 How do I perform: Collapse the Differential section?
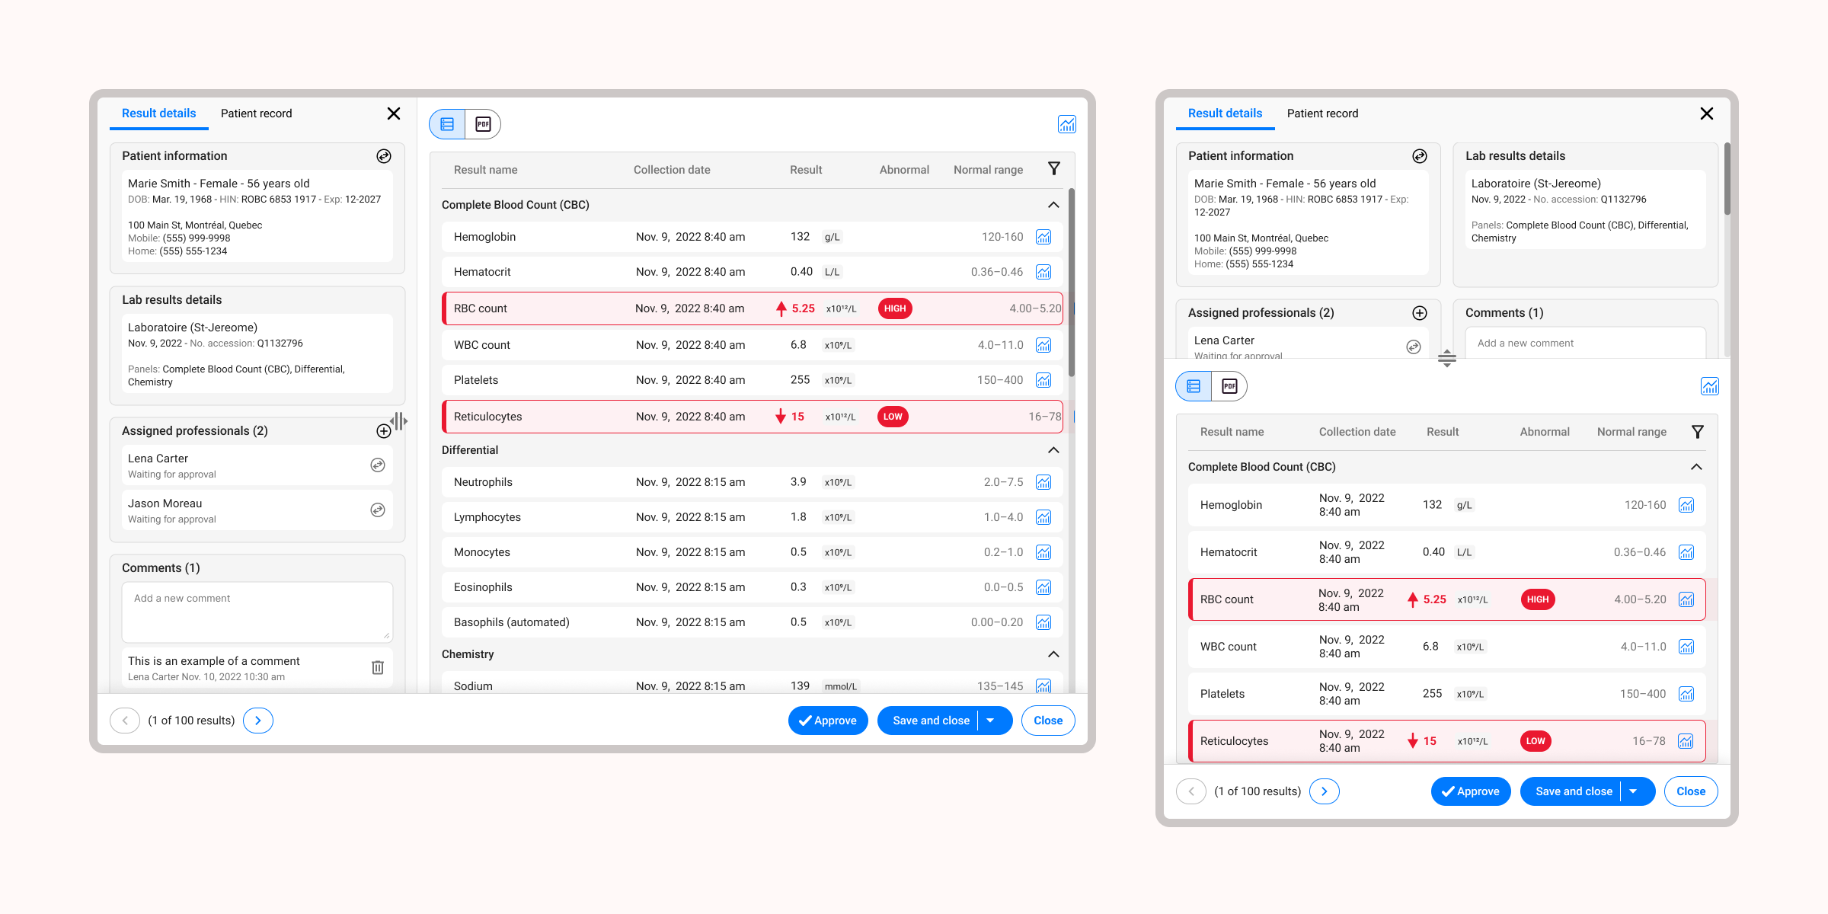1053,450
